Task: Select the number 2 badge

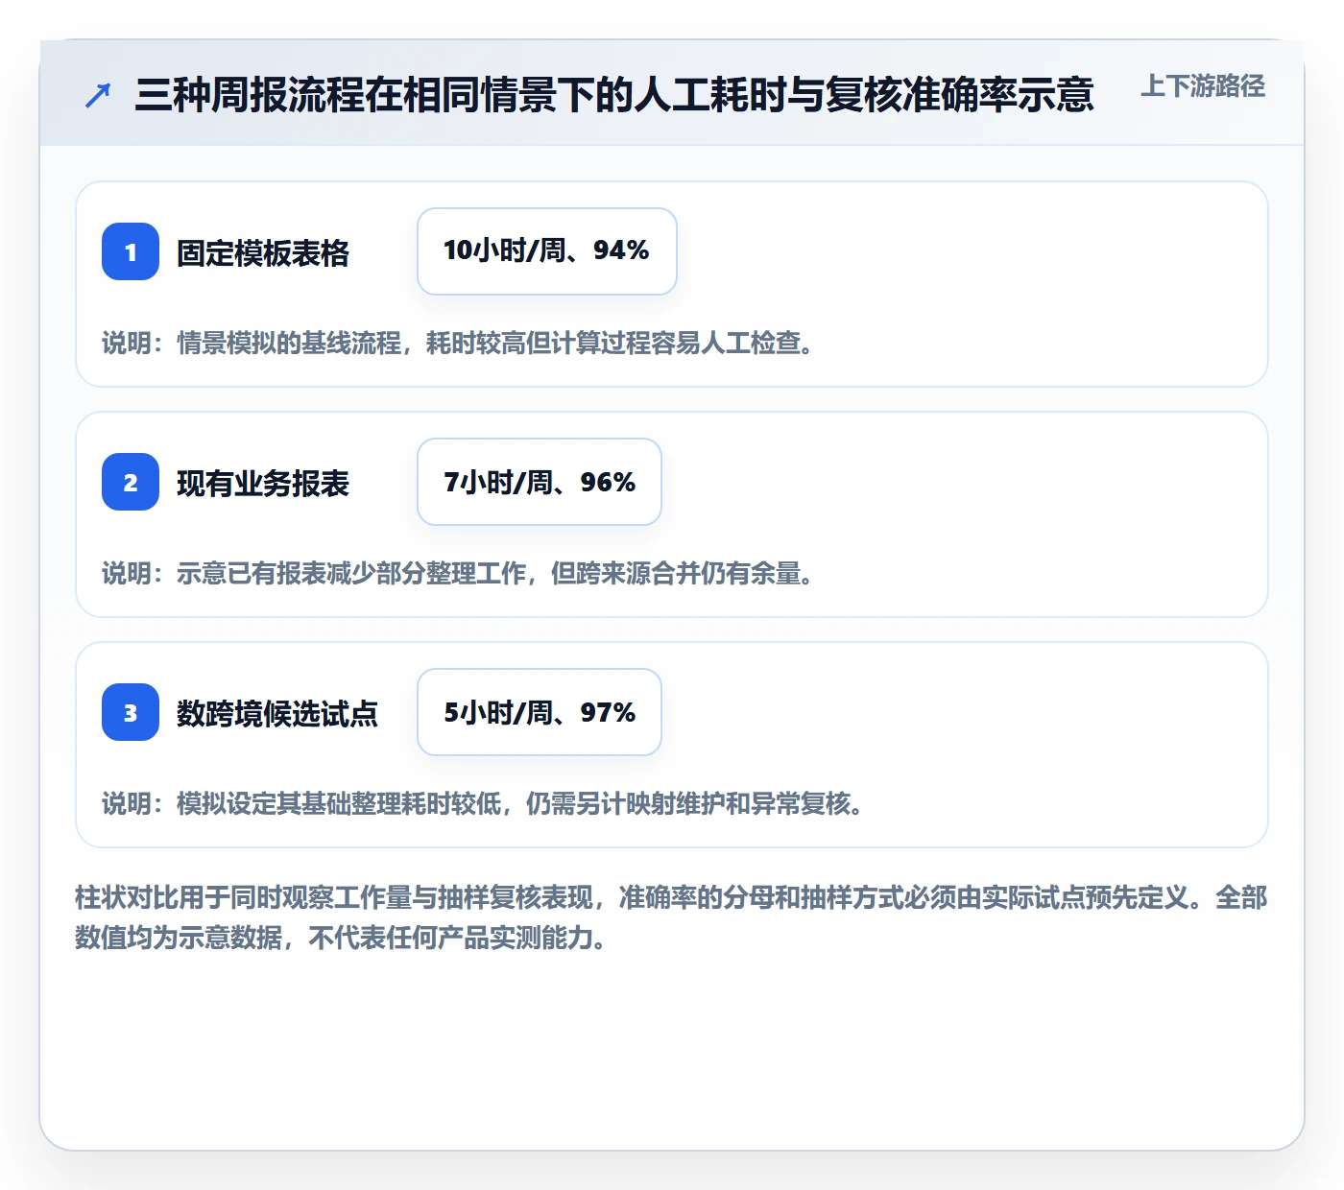Action: 131,482
